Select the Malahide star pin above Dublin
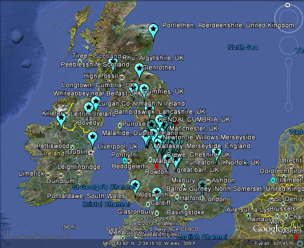 point(93,137)
